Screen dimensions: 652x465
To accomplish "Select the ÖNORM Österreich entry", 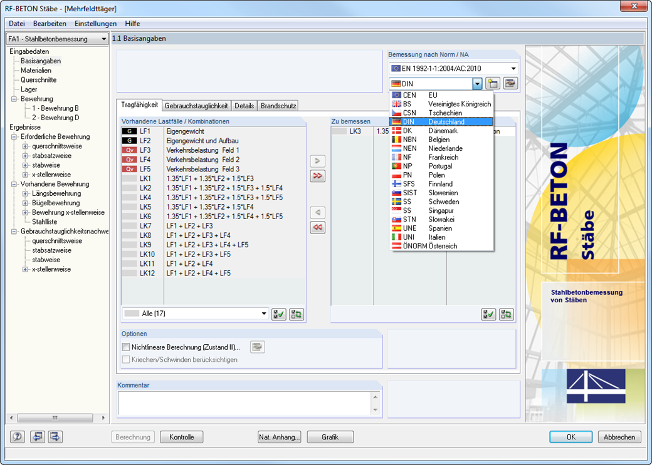I will (x=441, y=246).
